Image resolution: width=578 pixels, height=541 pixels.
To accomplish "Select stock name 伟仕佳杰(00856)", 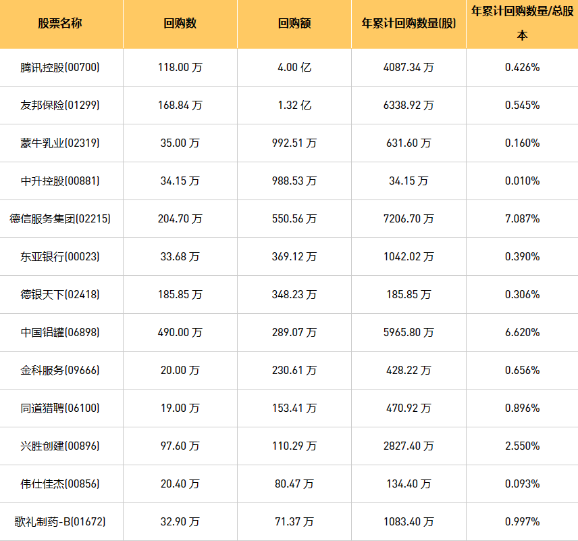I will 60,484.
